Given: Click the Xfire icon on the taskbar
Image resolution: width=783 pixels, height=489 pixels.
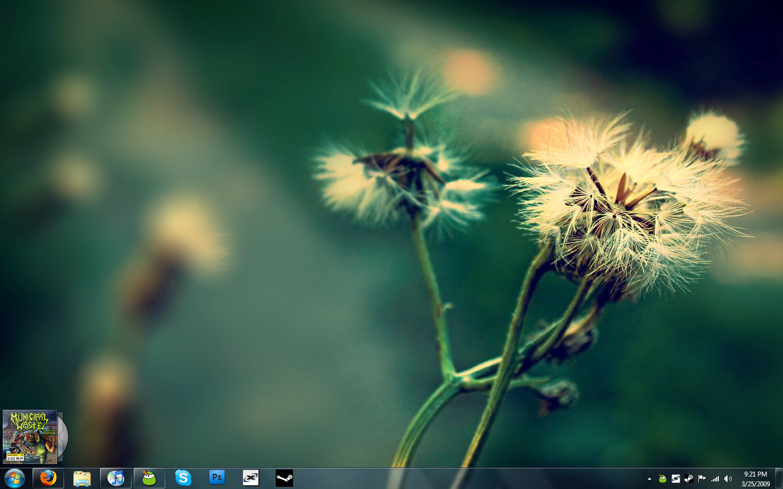Looking at the screenshot, I should tap(251, 478).
